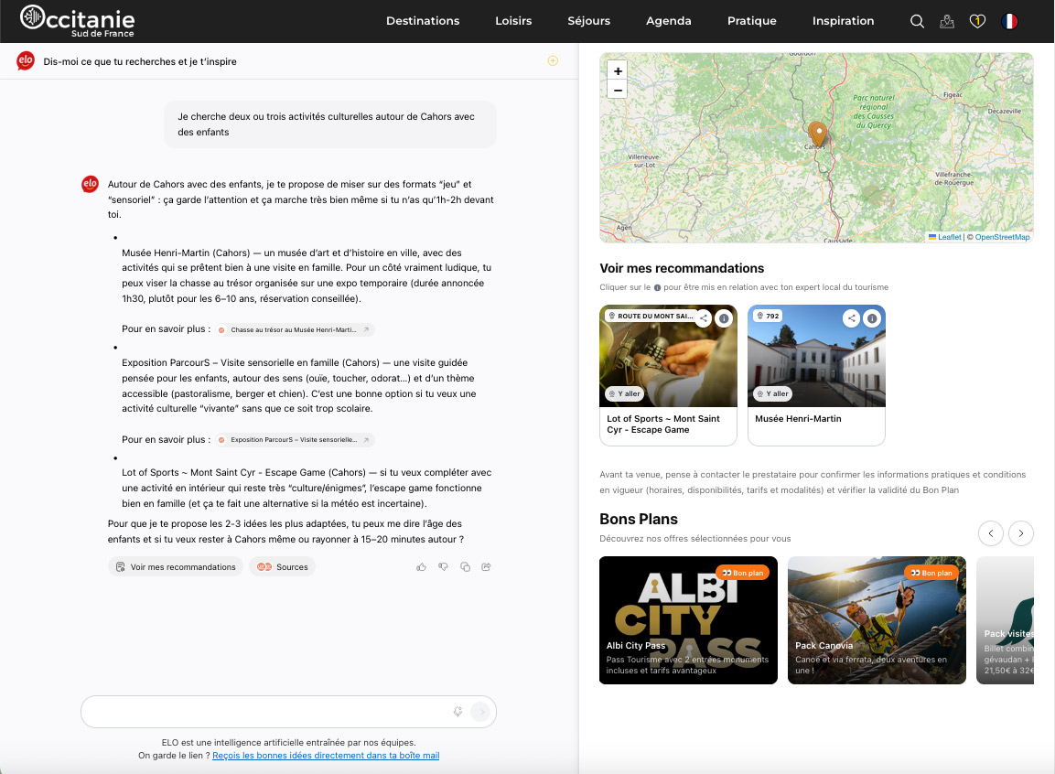Click the newsletter link Reçois les bonnes idées
The image size is (1055, 774).
(326, 755)
